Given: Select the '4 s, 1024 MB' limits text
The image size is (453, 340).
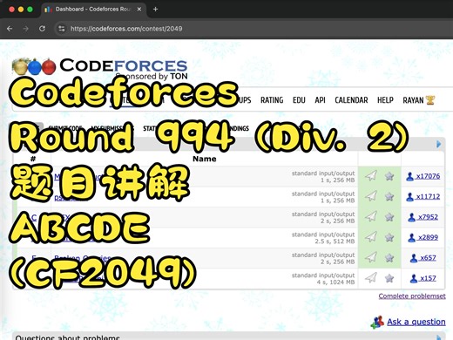Looking at the screenshot, I should [x=336, y=282].
